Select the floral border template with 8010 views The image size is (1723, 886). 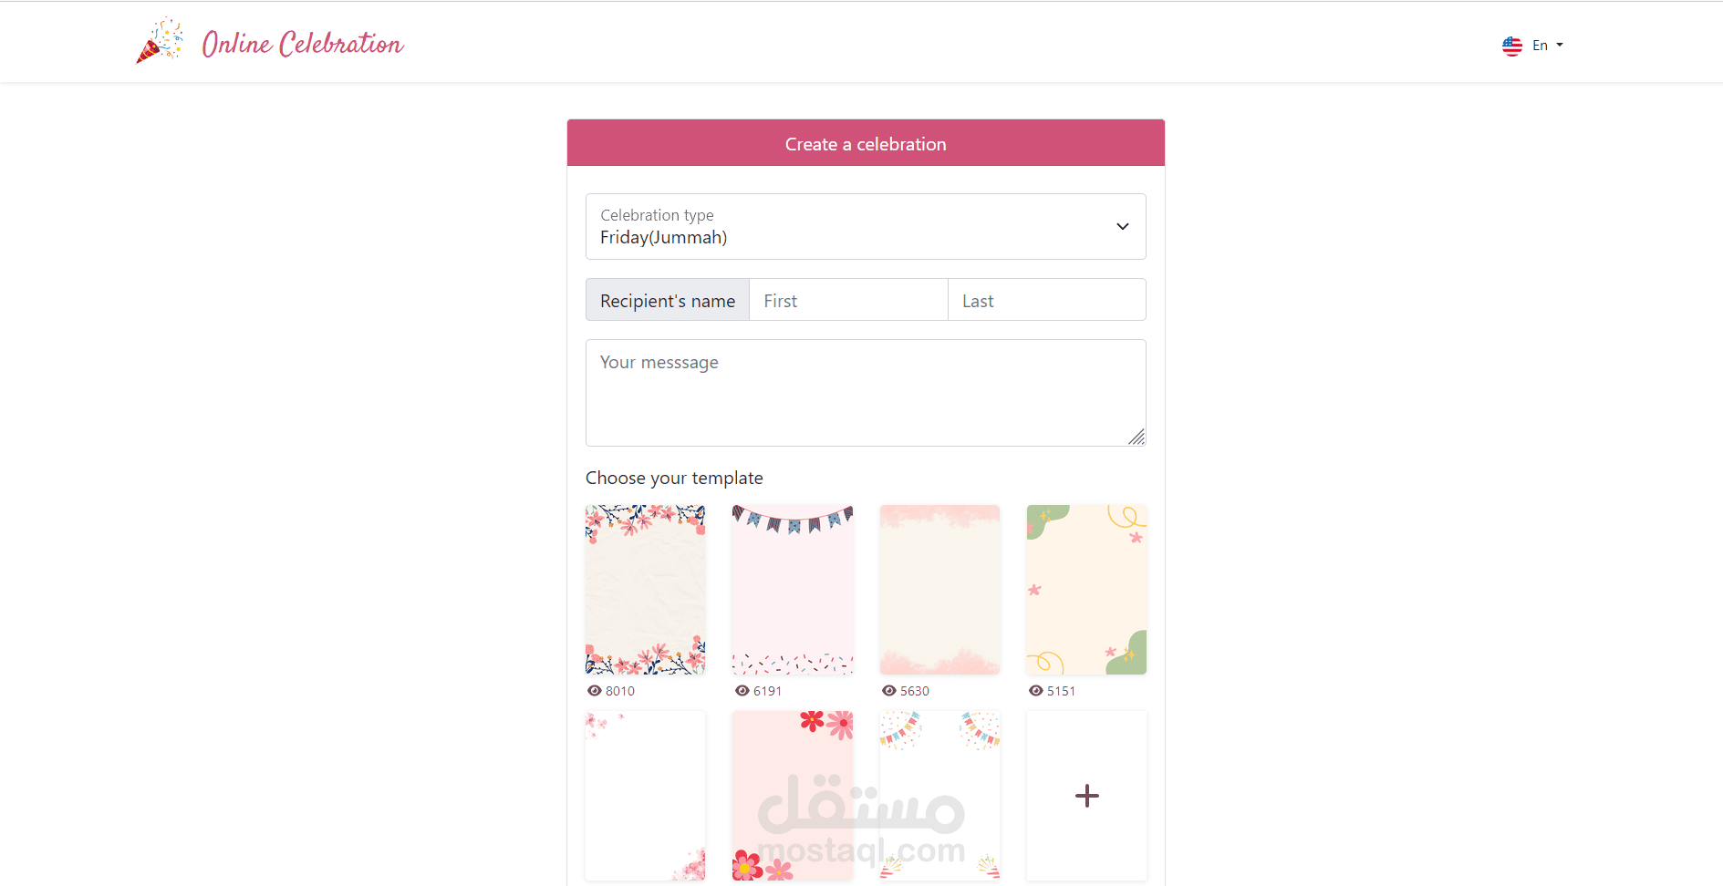coord(646,590)
